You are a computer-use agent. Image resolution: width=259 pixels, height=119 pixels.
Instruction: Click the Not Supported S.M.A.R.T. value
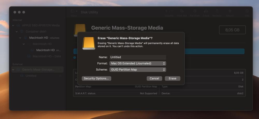coord(148,93)
